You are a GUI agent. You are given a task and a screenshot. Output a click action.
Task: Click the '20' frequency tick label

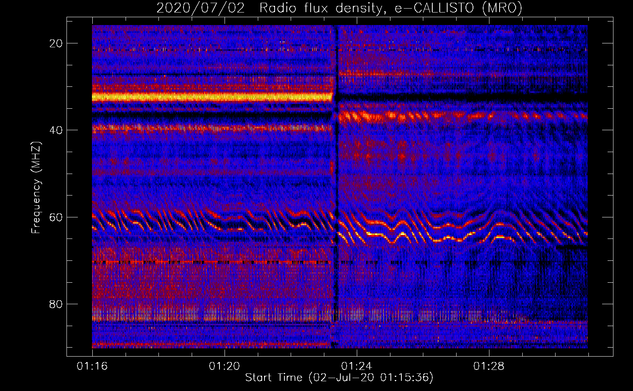[x=56, y=43]
